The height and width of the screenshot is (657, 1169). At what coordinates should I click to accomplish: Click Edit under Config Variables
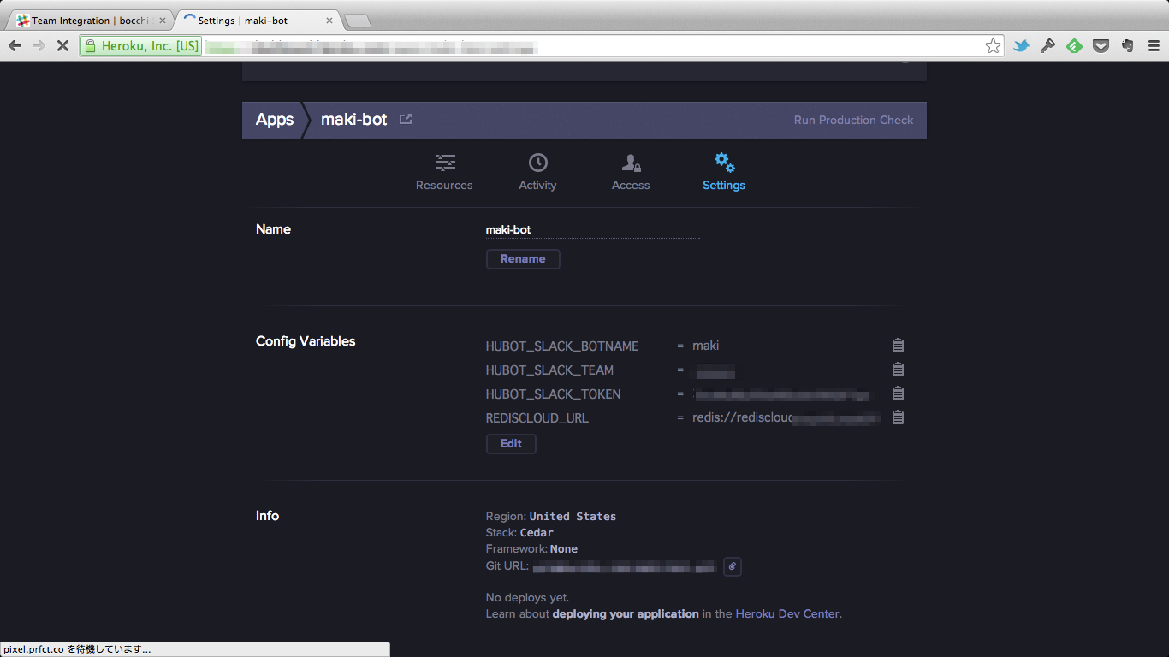pyautogui.click(x=511, y=443)
